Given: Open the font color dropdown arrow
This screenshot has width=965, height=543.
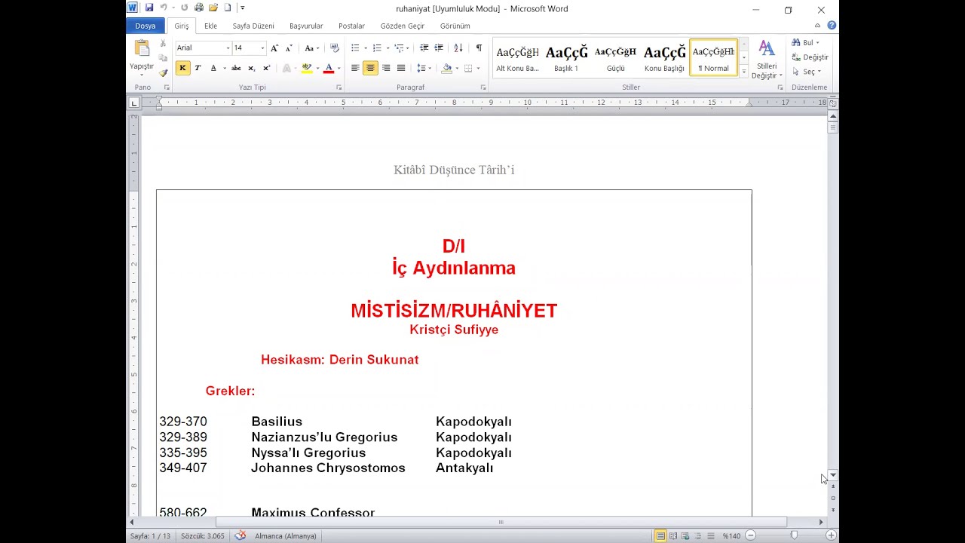Looking at the screenshot, I should point(339,69).
